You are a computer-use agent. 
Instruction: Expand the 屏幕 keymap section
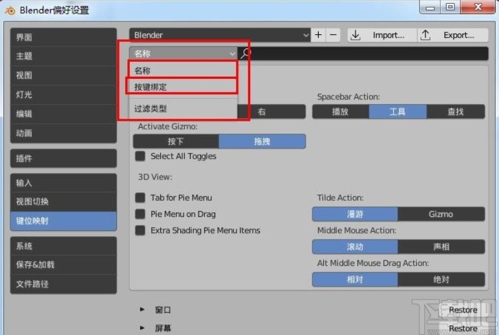[142, 328]
